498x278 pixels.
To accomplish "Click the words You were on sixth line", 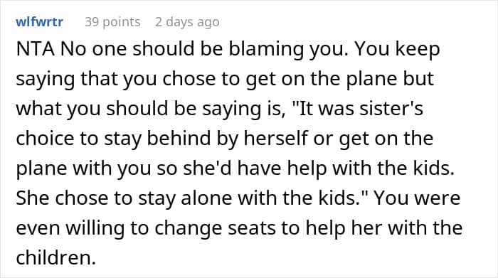I will tap(417, 198).
